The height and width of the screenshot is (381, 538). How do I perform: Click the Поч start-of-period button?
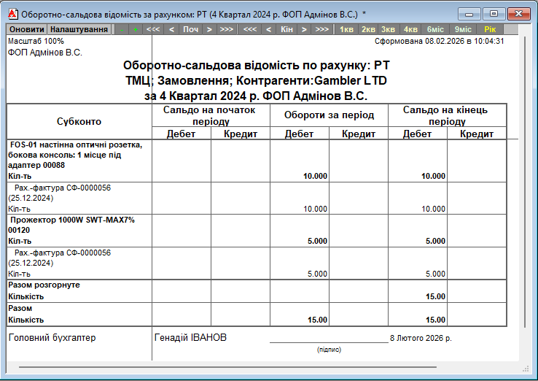click(190, 29)
